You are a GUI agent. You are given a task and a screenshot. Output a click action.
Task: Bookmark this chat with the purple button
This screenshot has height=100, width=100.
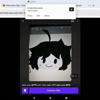coord(25,90)
